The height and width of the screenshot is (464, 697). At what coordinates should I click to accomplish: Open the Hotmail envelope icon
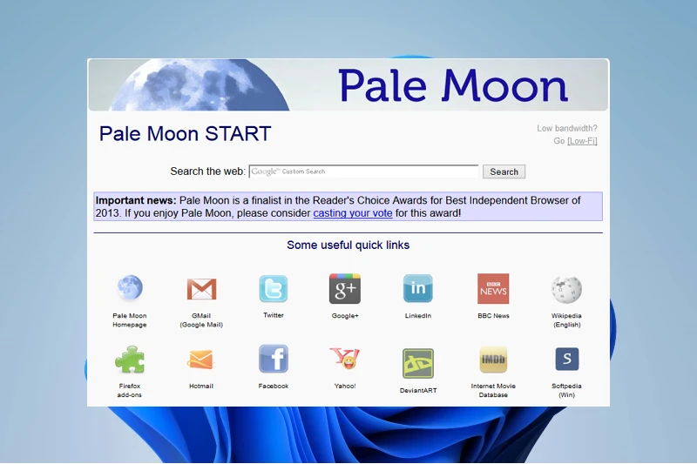201,360
